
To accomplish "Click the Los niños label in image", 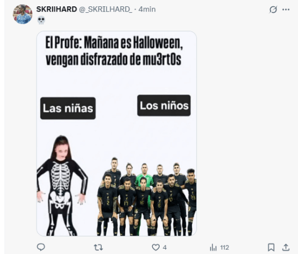I will point(164,105).
